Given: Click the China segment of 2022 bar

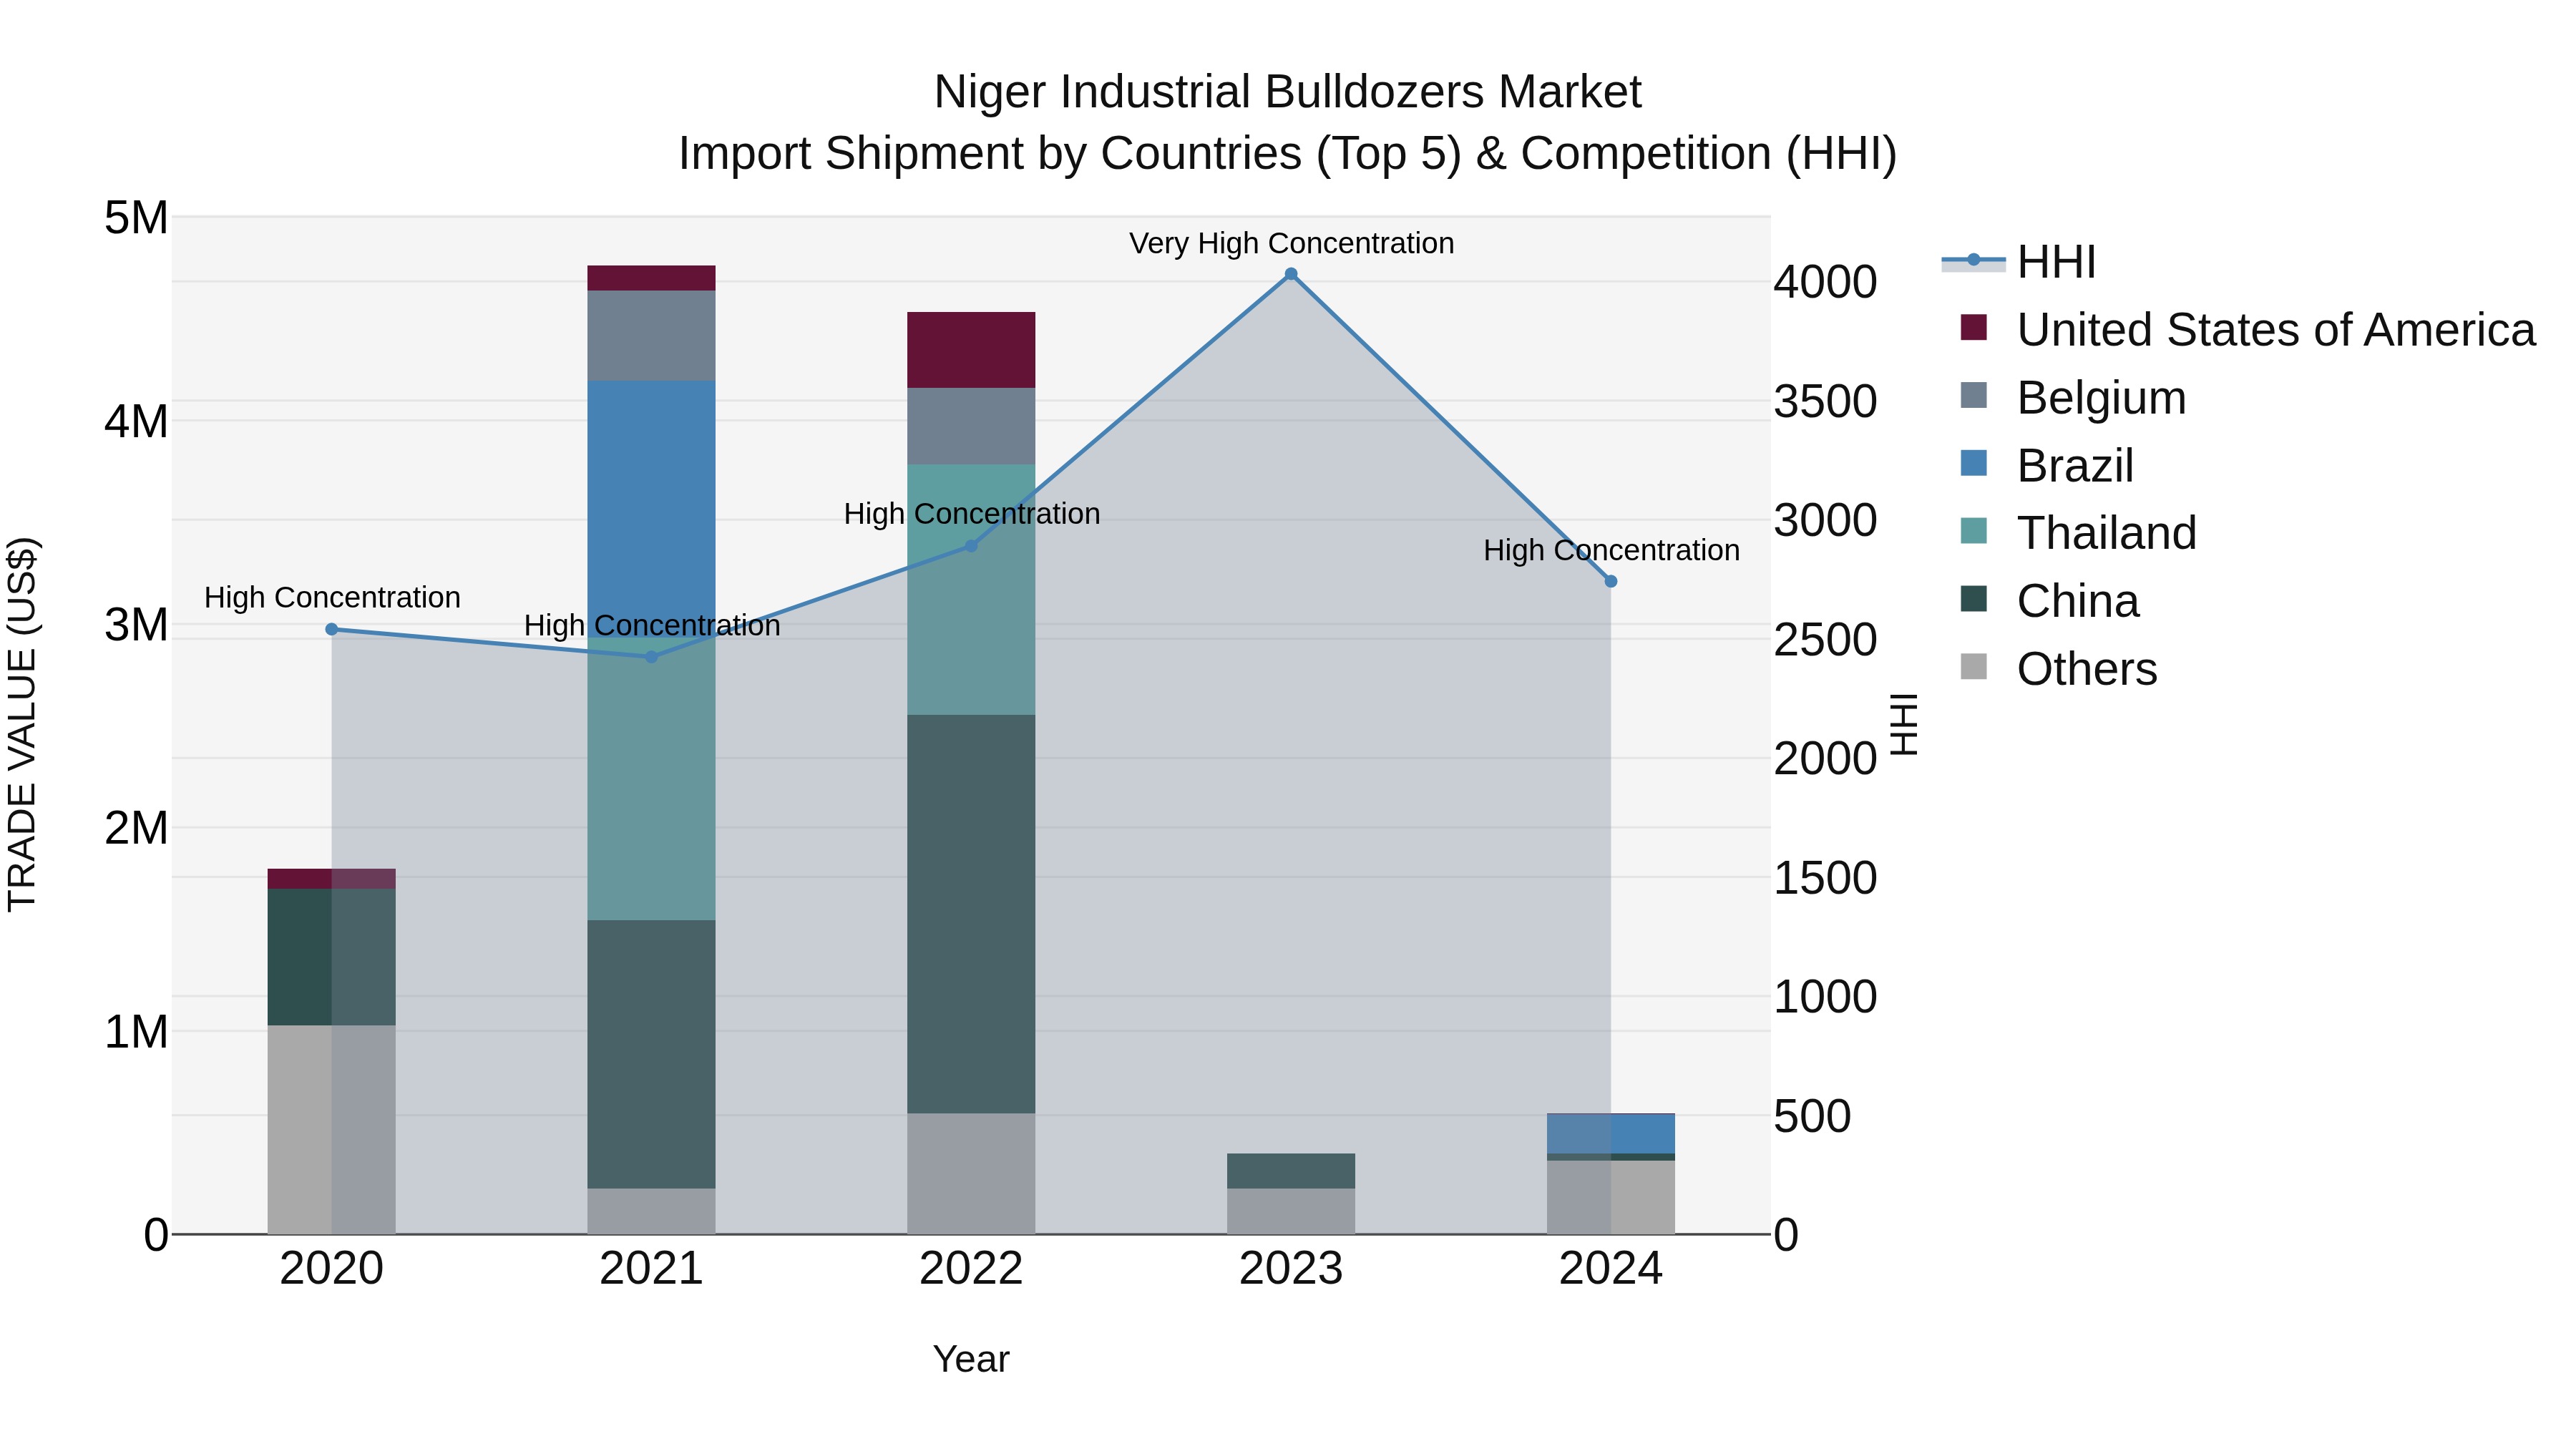Looking at the screenshot, I should [x=971, y=914].
